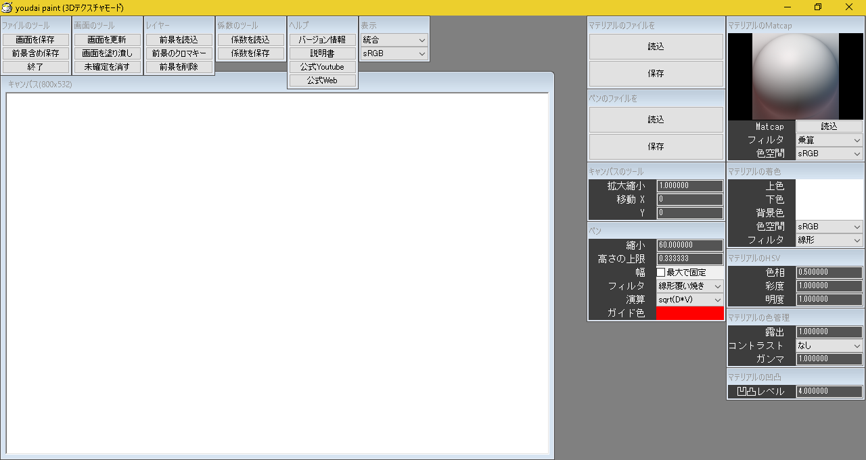Click the Matcap sphere preview thumbnail
The width and height of the screenshot is (866, 460).
(x=795, y=76)
